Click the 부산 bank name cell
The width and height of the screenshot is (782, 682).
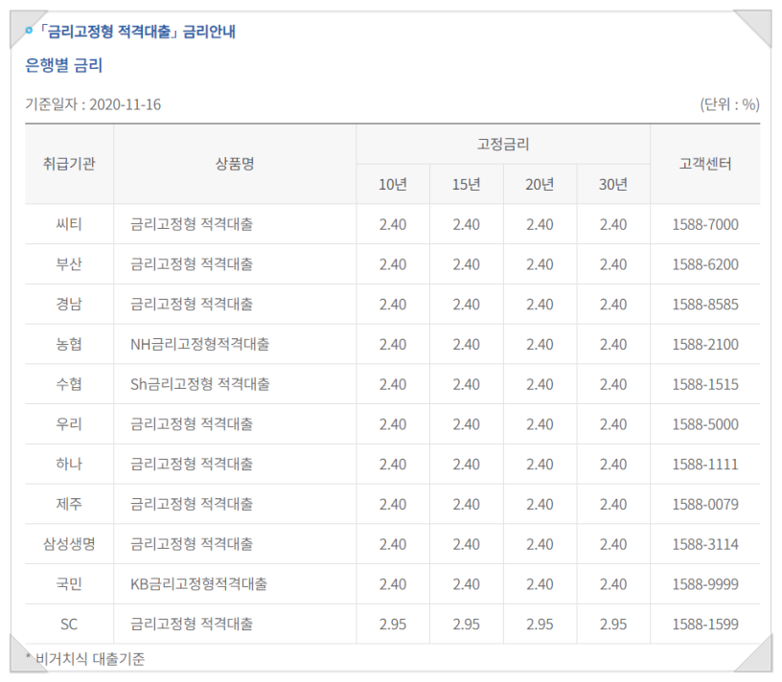(x=69, y=264)
